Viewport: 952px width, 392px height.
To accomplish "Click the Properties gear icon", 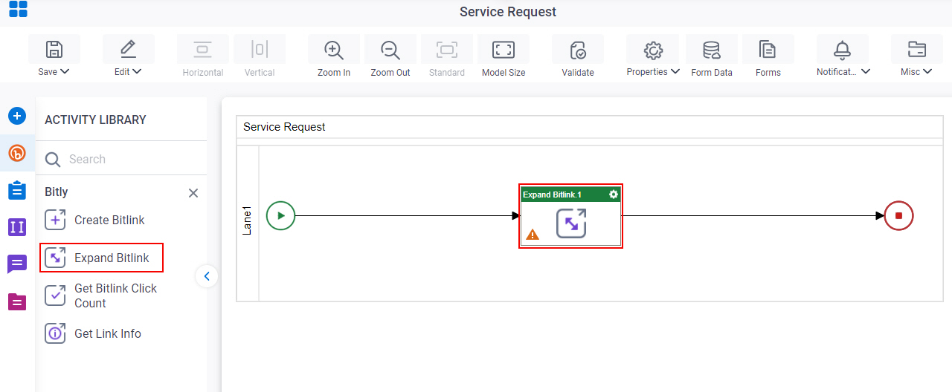I will tap(653, 50).
